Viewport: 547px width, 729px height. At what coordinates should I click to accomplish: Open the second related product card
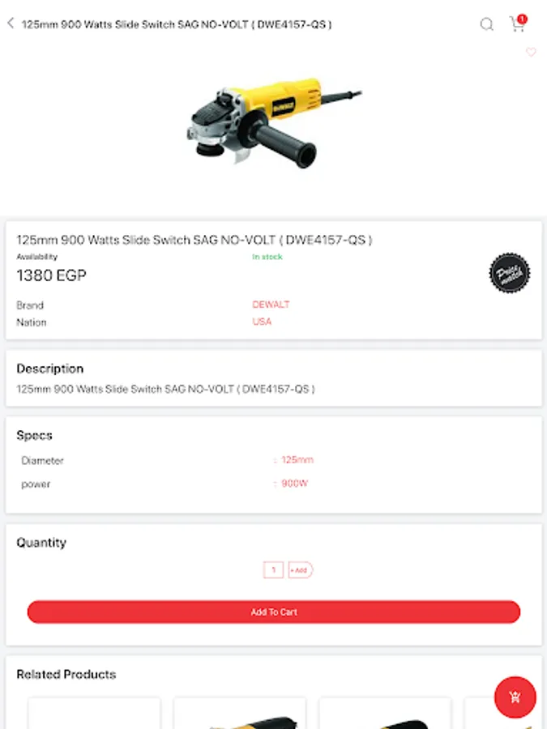(x=240, y=713)
